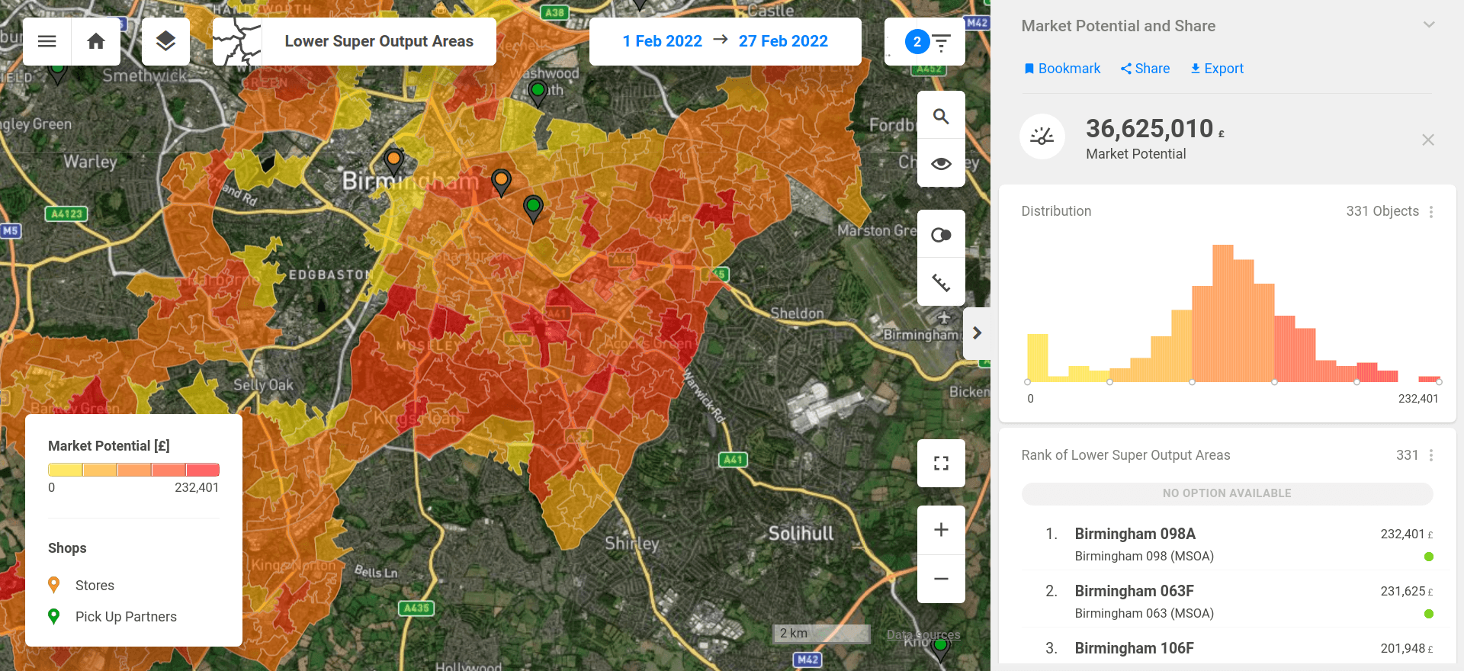Image resolution: width=1464 pixels, height=671 pixels.
Task: Click the green pin near Smethwick
Action: 57,72
